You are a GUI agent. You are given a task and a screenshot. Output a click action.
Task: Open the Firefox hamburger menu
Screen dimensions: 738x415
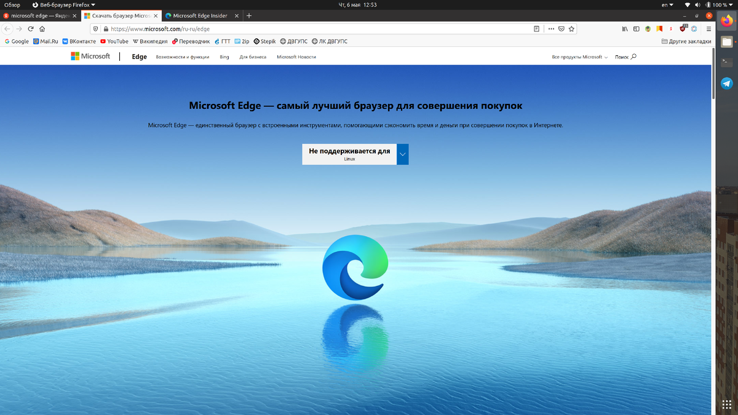tap(708, 28)
